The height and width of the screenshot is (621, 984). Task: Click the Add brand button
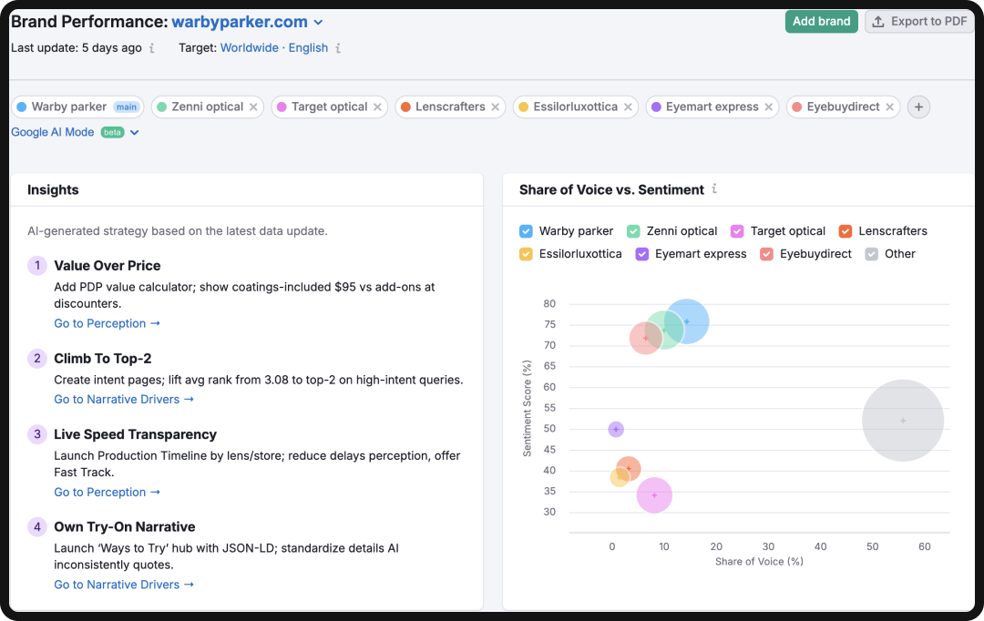(x=821, y=21)
